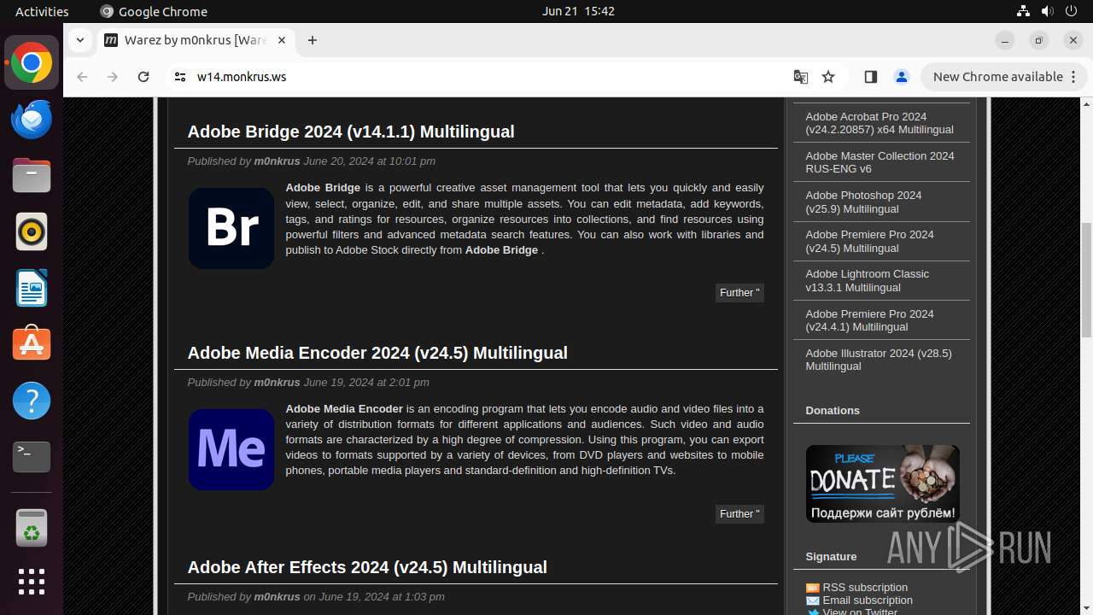
Task: Open LibreOffice Writer from the dock
Action: pyautogui.click(x=32, y=289)
